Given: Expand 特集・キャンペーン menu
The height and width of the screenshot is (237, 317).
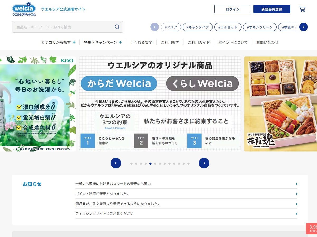Looking at the screenshot, I should 103,42.
